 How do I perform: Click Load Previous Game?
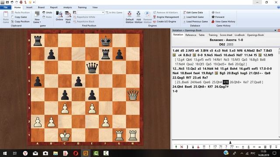point(196,21)
